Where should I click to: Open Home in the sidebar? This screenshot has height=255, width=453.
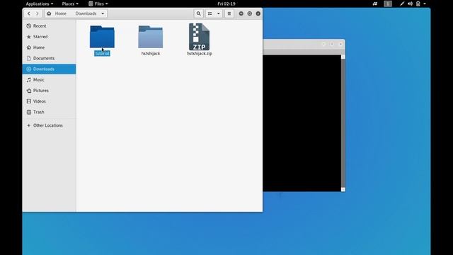coord(49,47)
